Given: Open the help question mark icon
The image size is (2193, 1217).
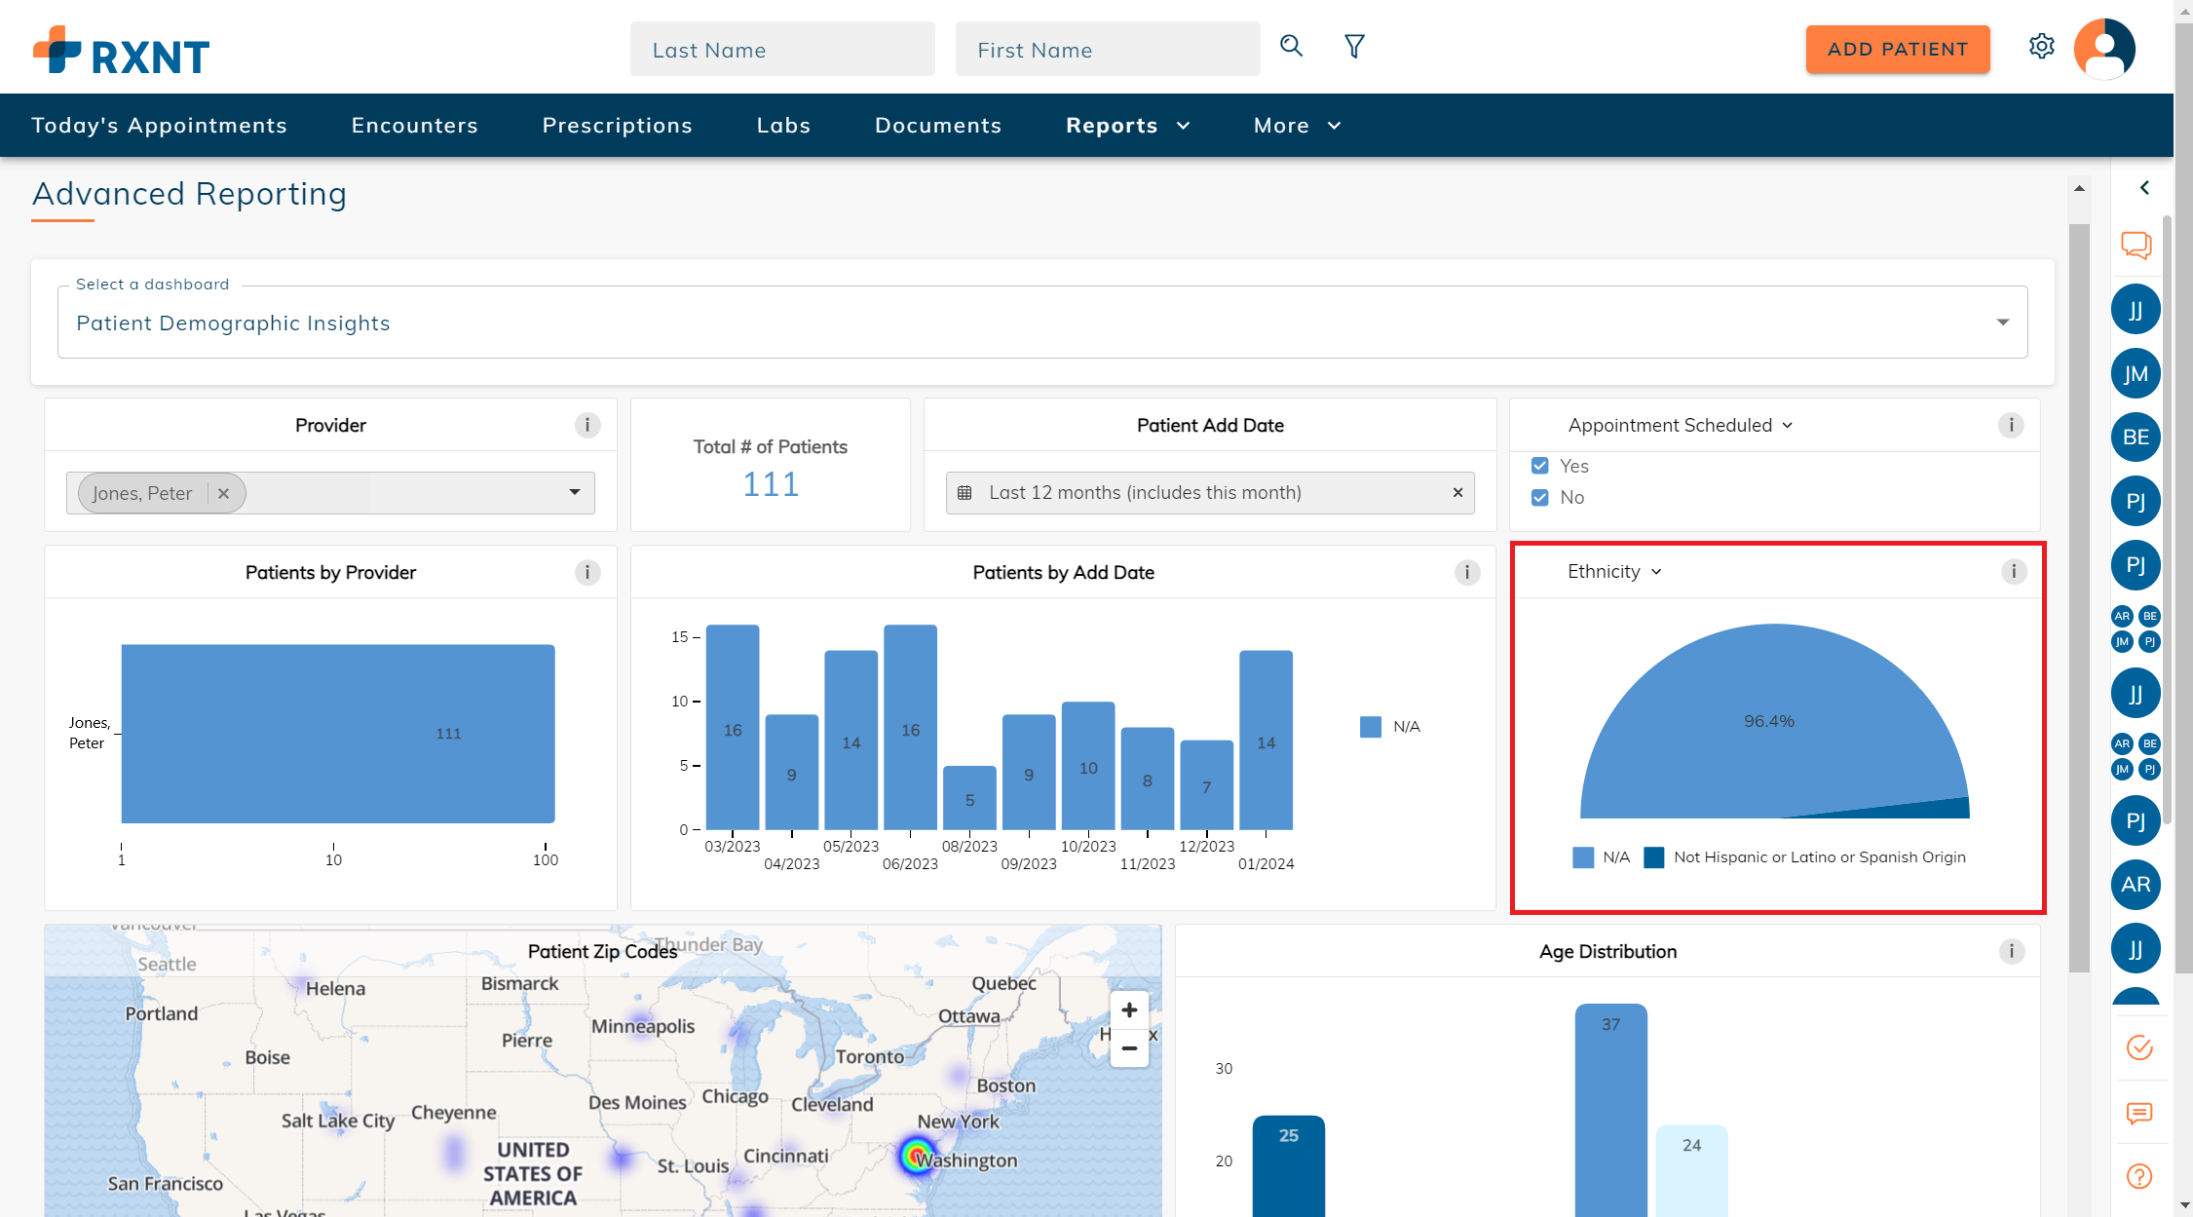Looking at the screenshot, I should pyautogui.click(x=2138, y=1176).
